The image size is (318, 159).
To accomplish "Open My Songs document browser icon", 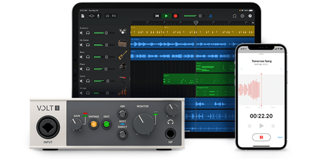I will tap(83, 16).
